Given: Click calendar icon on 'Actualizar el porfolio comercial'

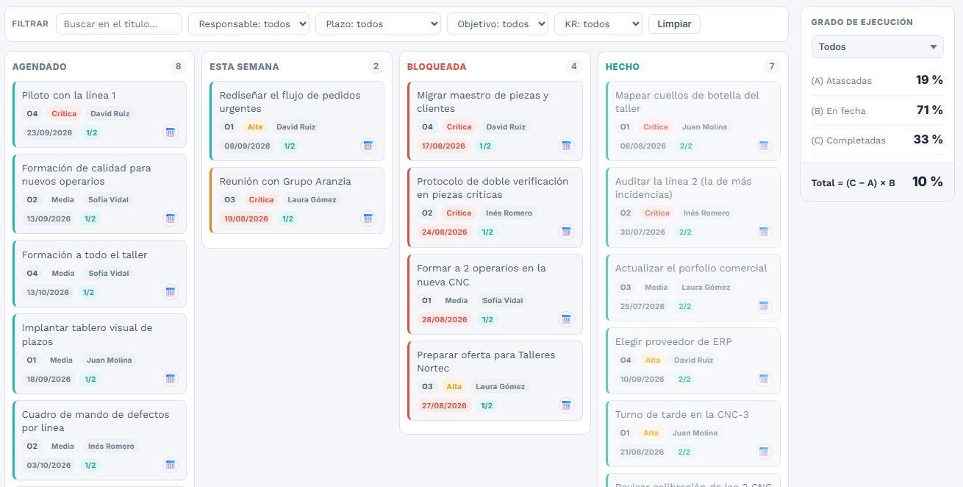Looking at the screenshot, I should tap(764, 306).
